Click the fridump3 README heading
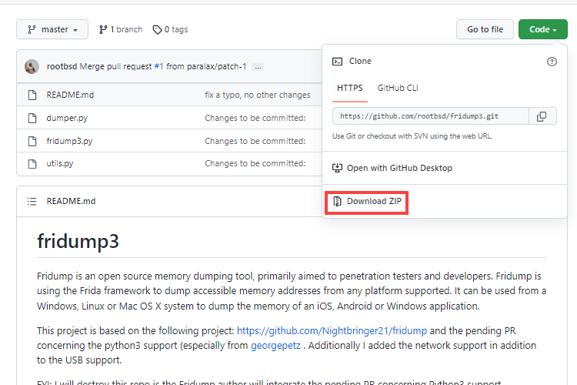 78,241
